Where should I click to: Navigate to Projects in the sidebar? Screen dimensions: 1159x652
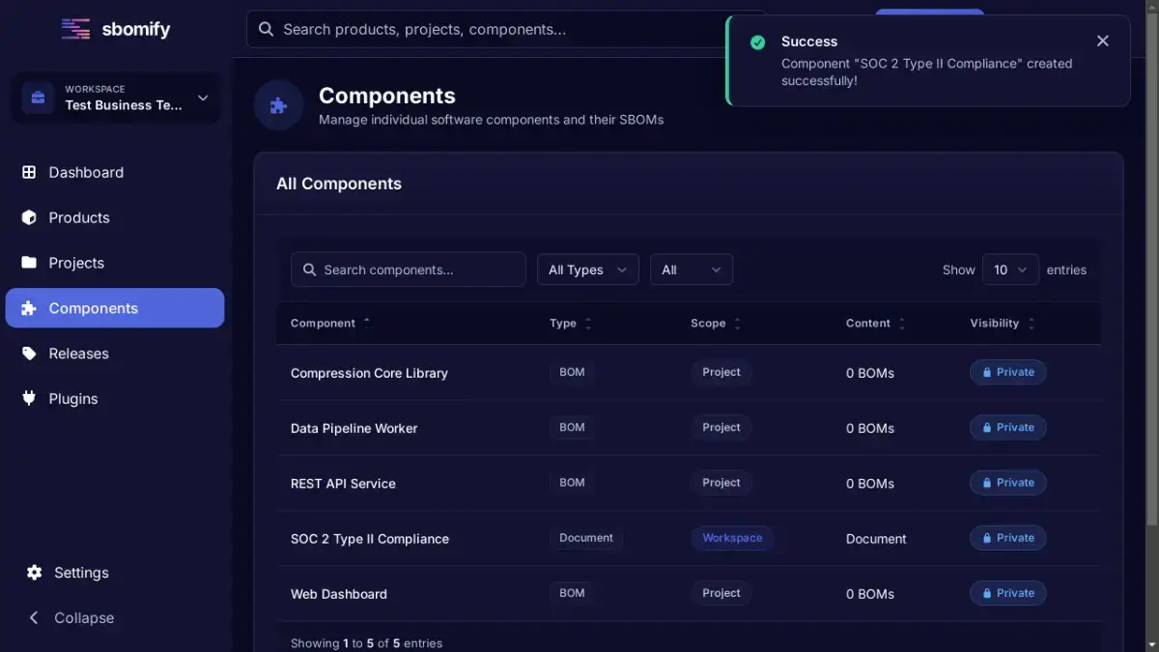[115, 263]
